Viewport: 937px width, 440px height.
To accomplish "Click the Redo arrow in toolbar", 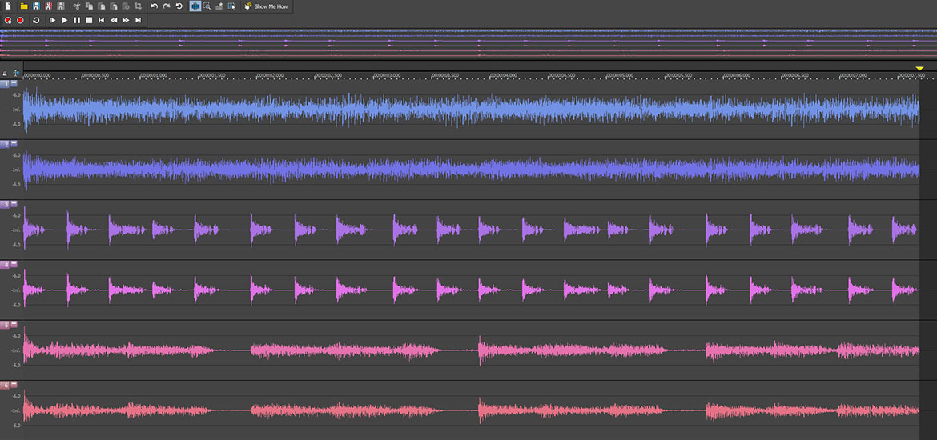I will (x=167, y=6).
